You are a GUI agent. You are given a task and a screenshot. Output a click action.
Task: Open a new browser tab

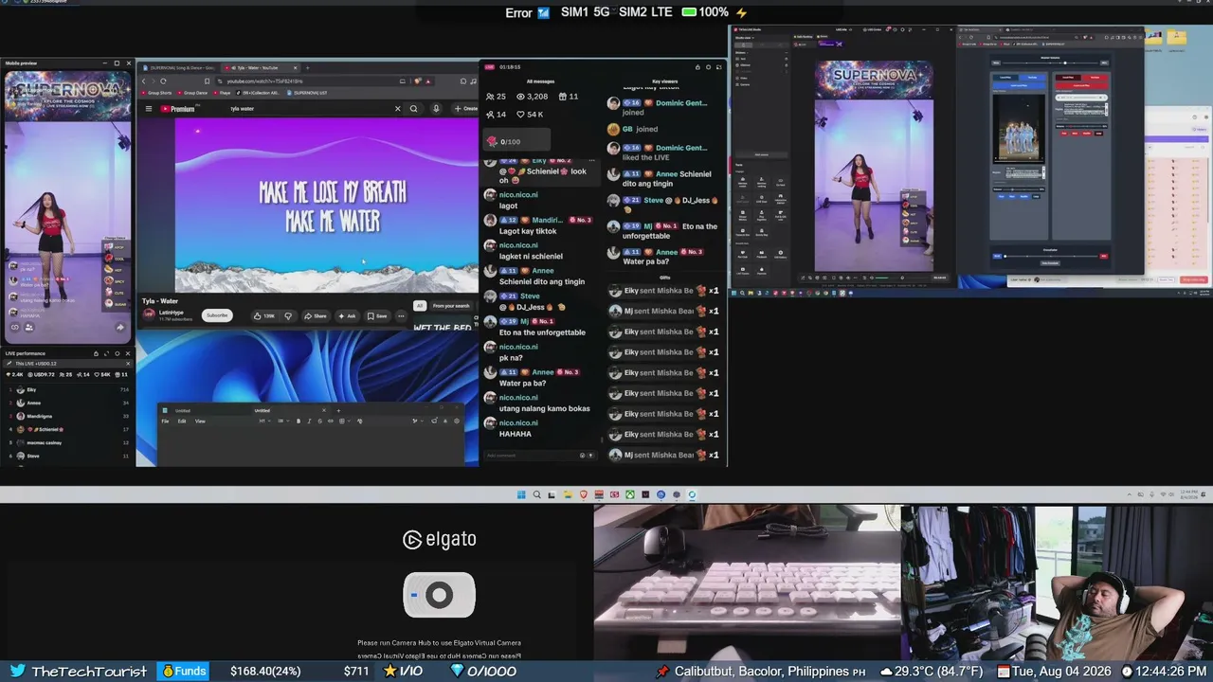(x=307, y=68)
